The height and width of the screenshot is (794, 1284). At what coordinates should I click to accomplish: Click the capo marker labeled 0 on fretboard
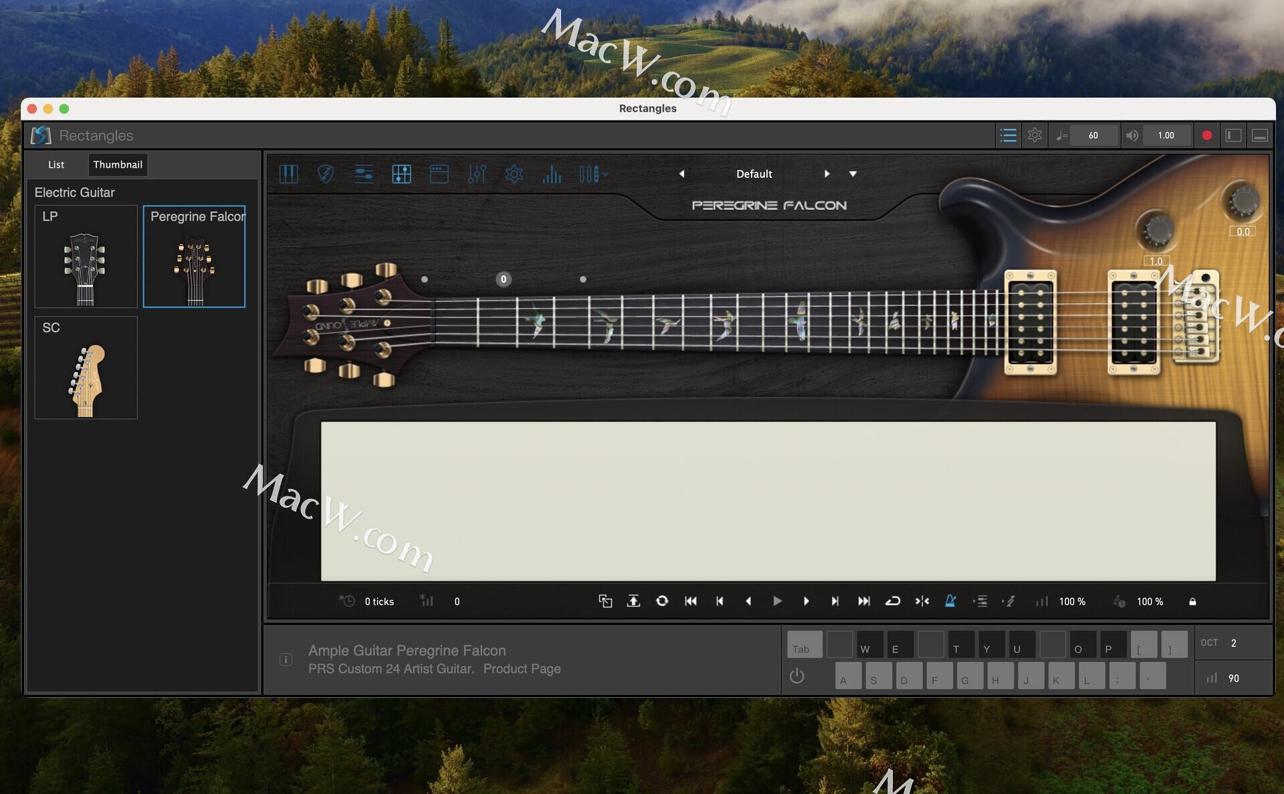(504, 279)
